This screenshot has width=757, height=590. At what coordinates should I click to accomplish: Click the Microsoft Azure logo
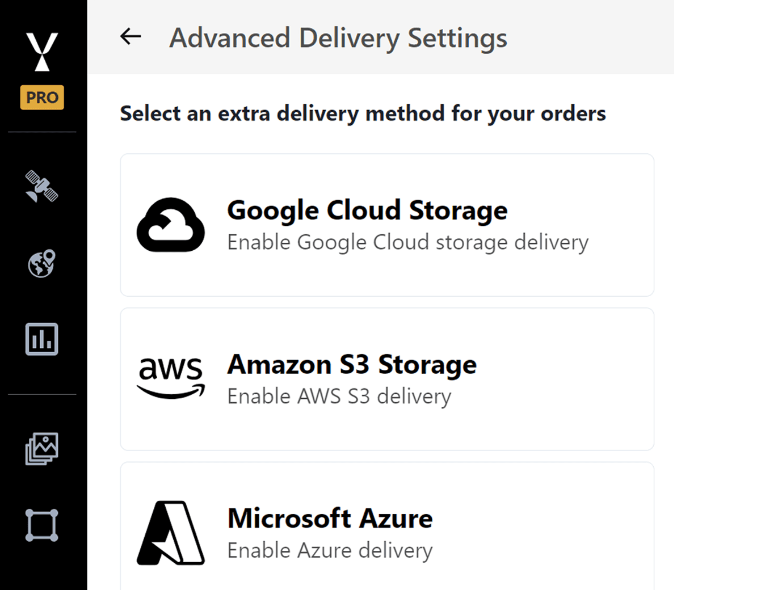(170, 532)
